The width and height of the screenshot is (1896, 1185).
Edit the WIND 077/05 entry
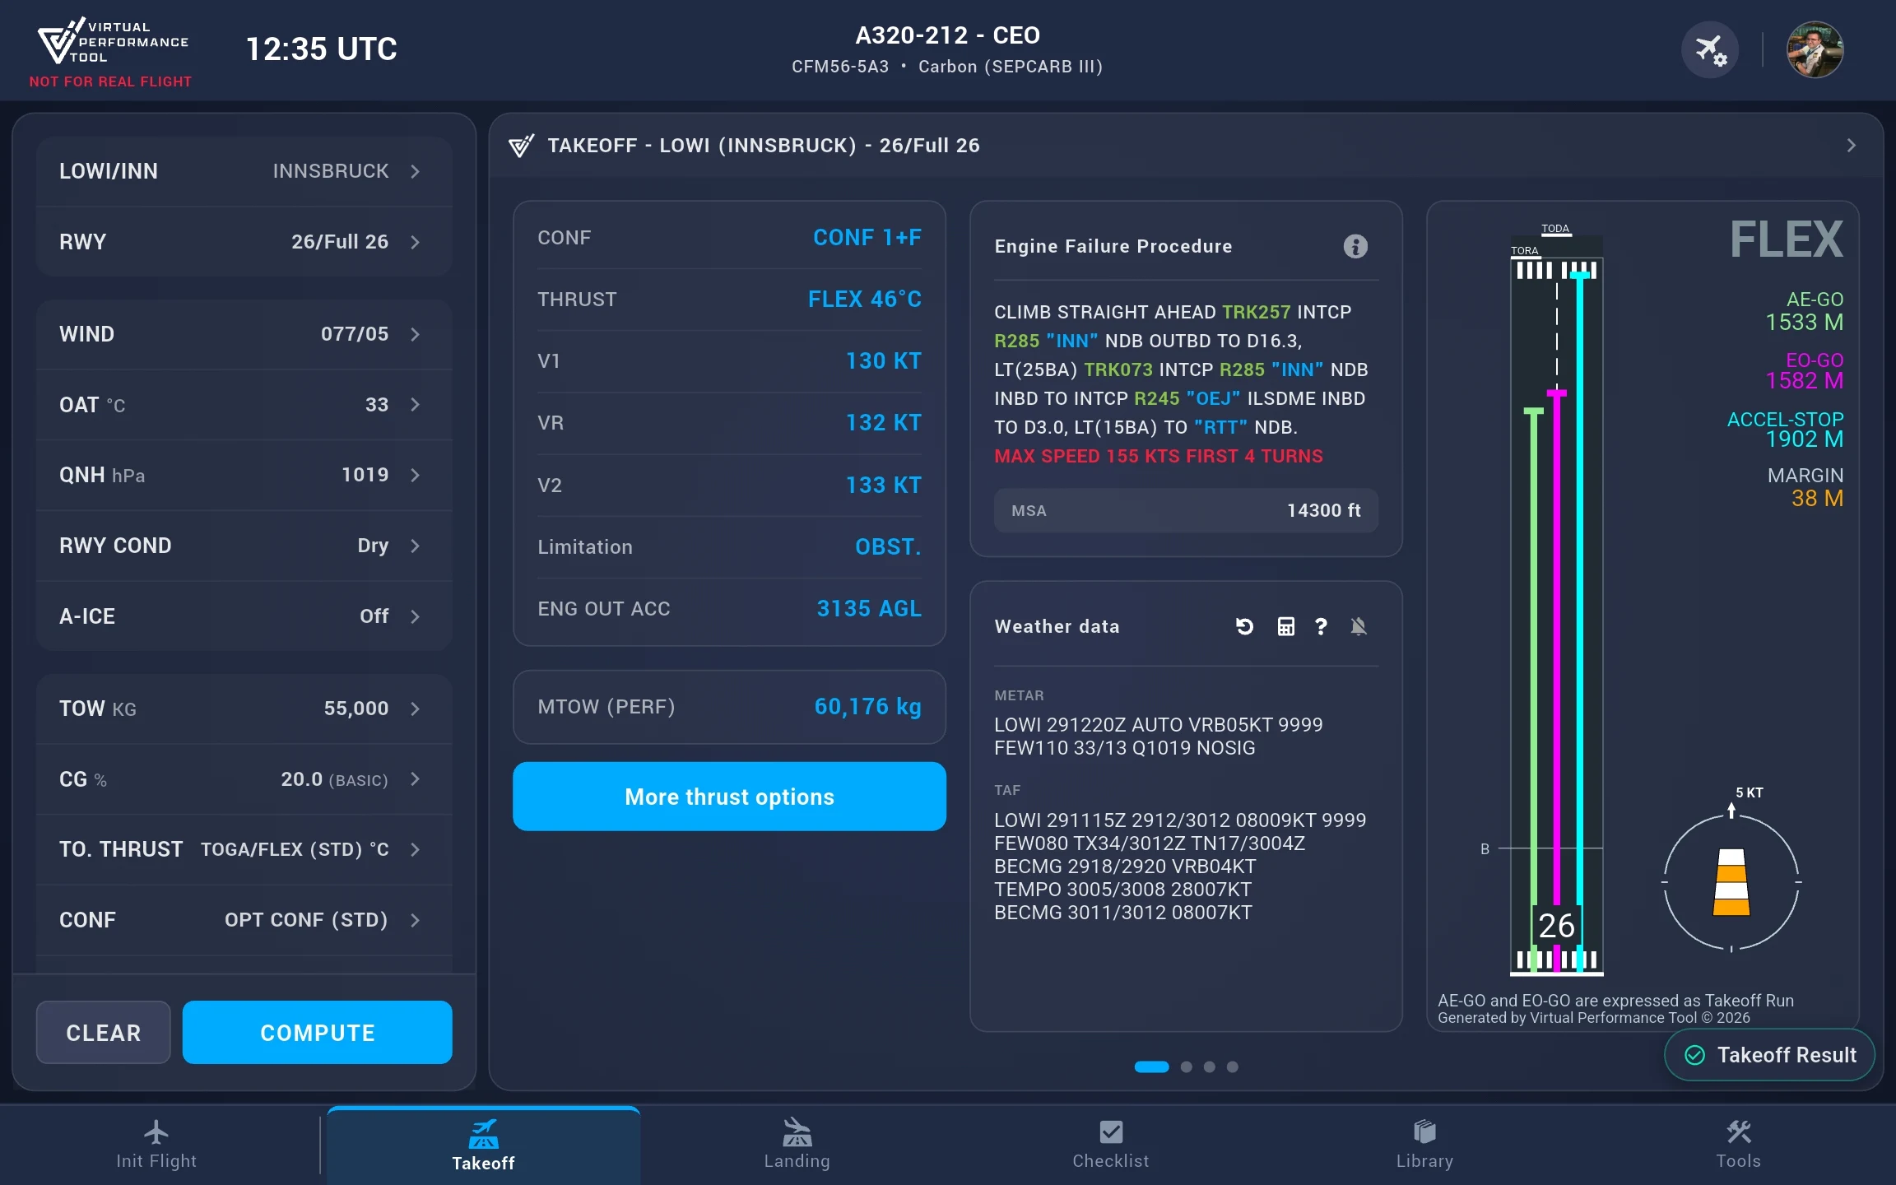pyautogui.click(x=244, y=334)
